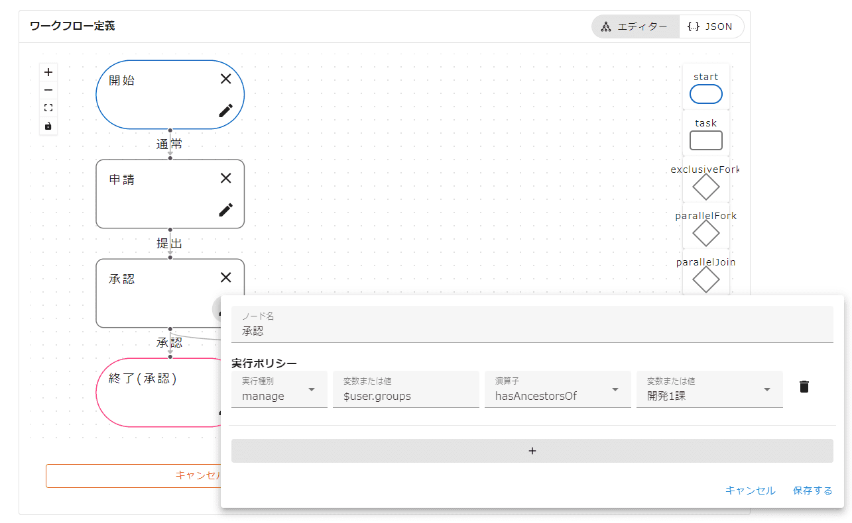Click キャンセル in the node dialog

pyautogui.click(x=750, y=491)
